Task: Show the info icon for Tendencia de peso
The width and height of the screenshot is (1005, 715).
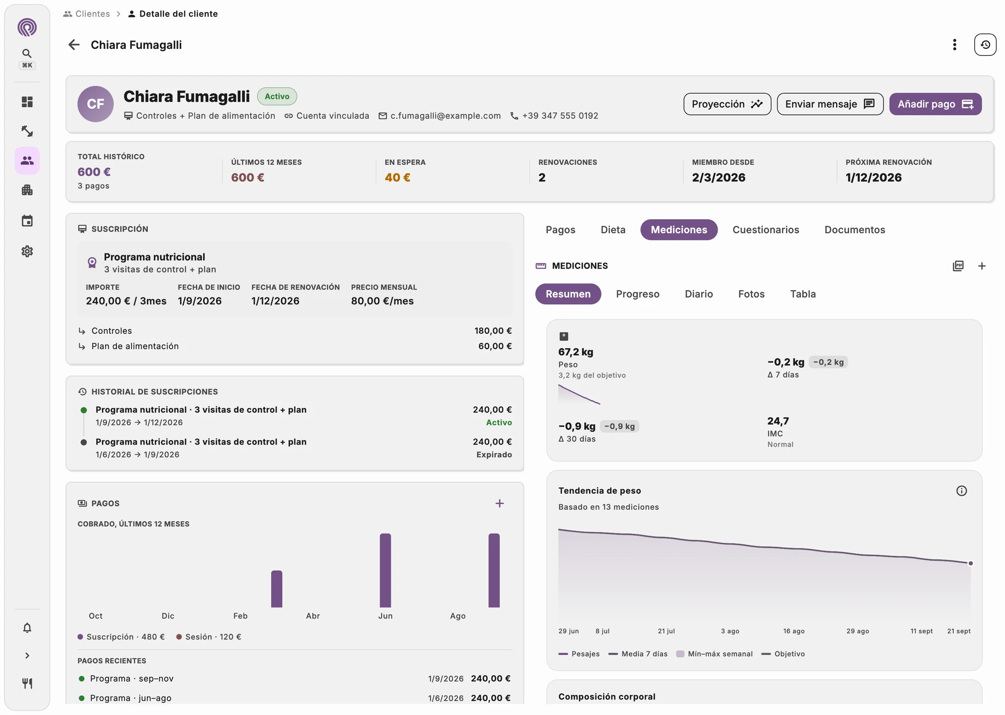Action: point(961,491)
